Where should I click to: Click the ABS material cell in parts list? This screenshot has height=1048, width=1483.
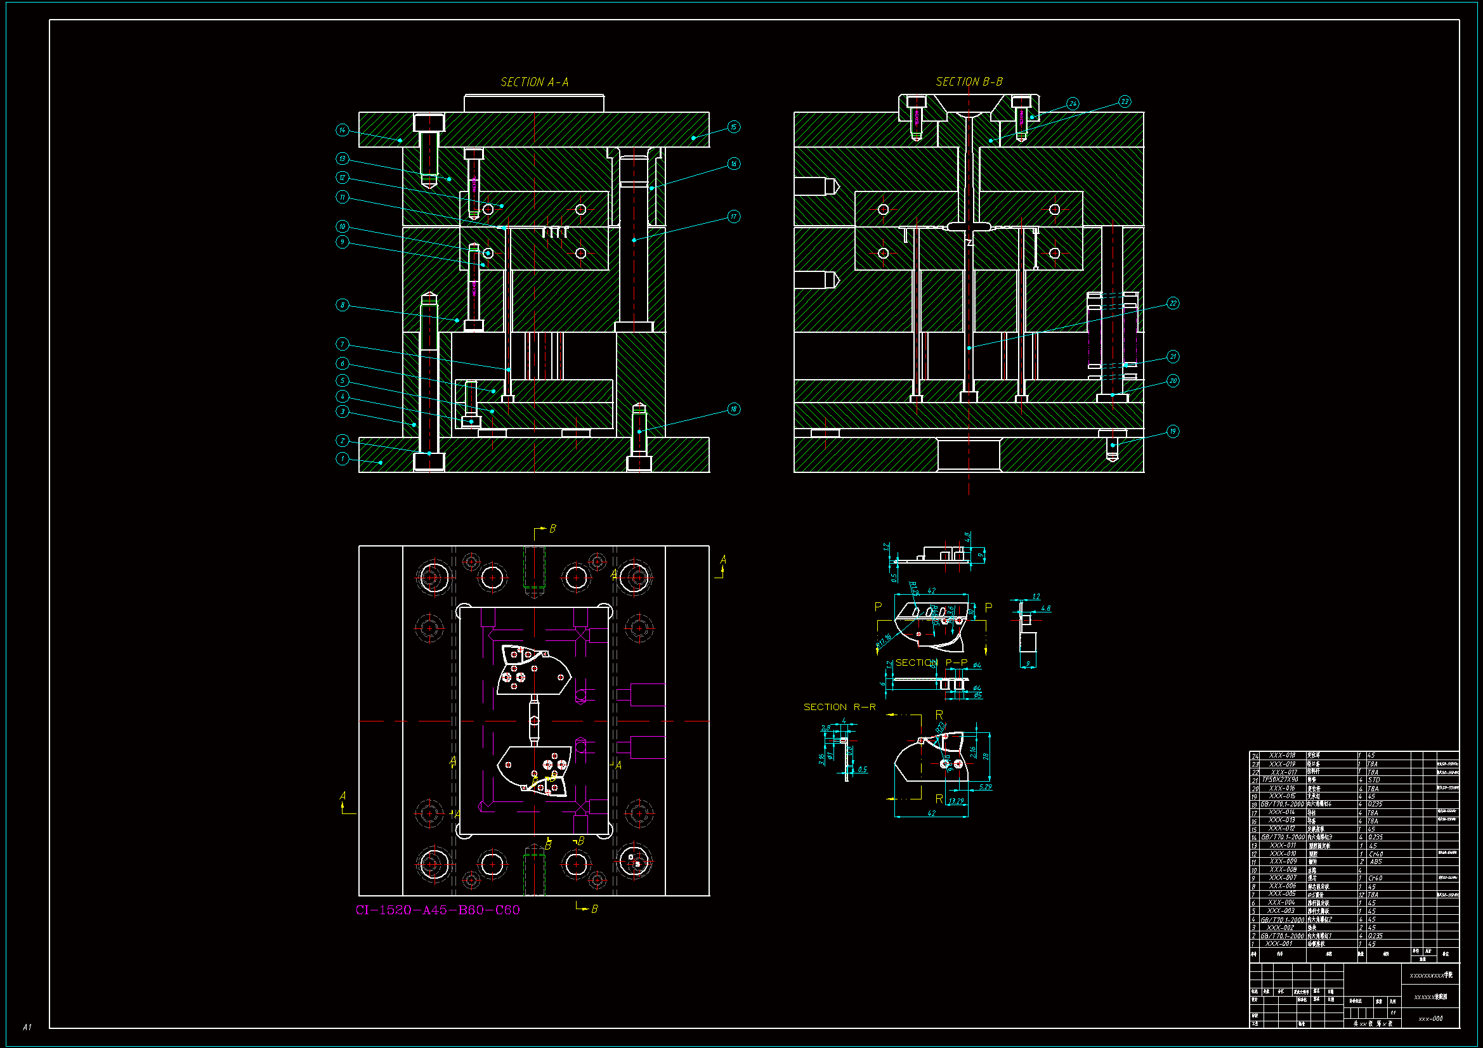[x=1375, y=862]
